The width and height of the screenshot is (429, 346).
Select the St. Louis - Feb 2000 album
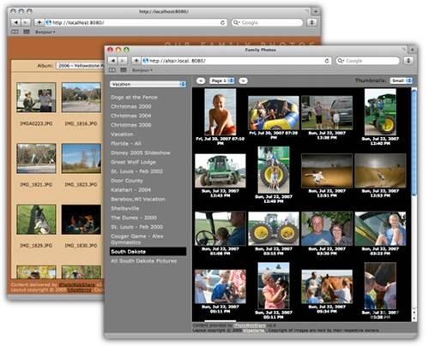[137, 227]
